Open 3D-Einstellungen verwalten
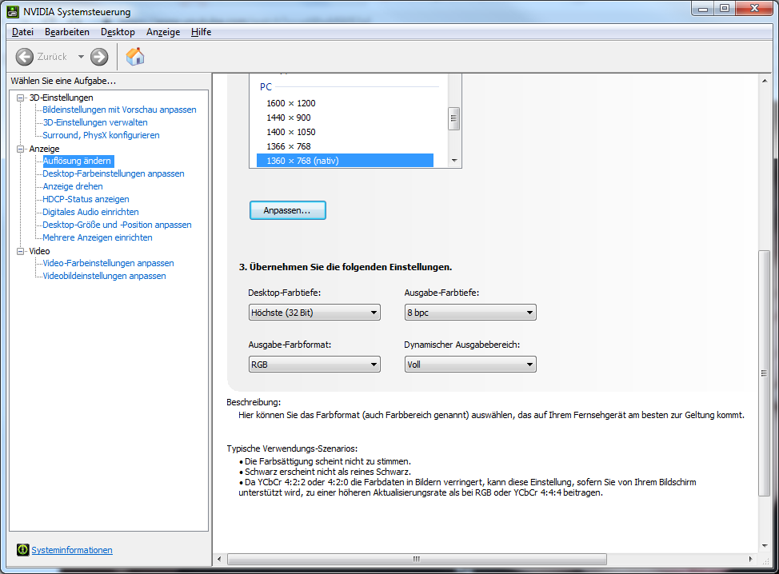The image size is (779, 574). coord(95,122)
